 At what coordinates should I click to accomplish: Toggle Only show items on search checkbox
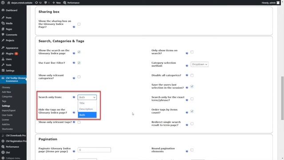(x=192, y=52)
